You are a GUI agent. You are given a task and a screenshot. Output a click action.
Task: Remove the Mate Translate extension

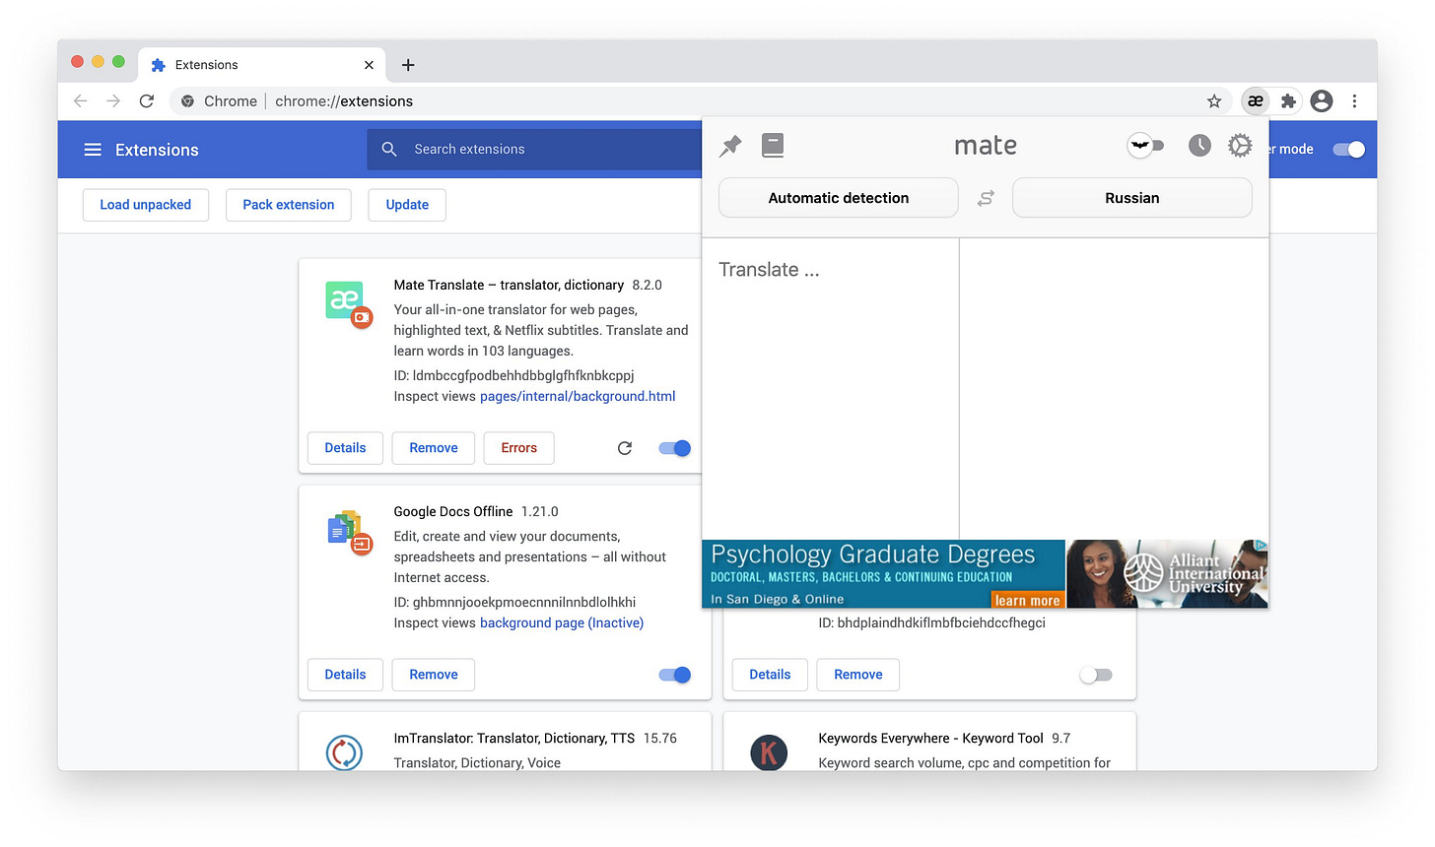point(434,448)
